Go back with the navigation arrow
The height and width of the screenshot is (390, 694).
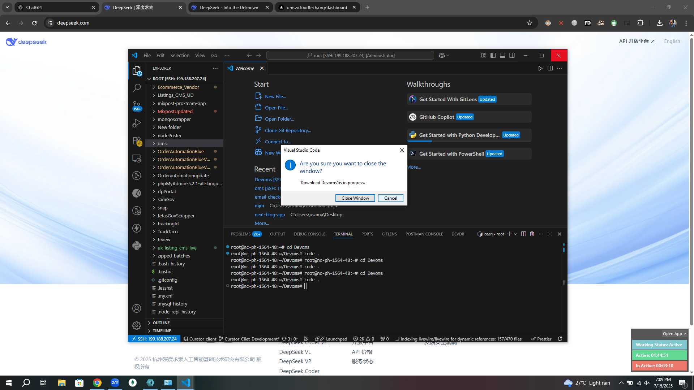[x=249, y=55]
